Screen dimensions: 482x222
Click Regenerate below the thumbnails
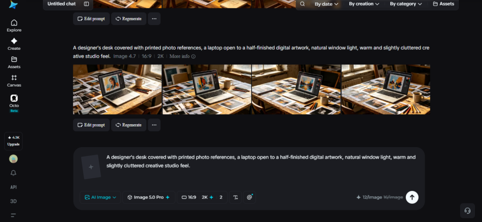pos(129,125)
